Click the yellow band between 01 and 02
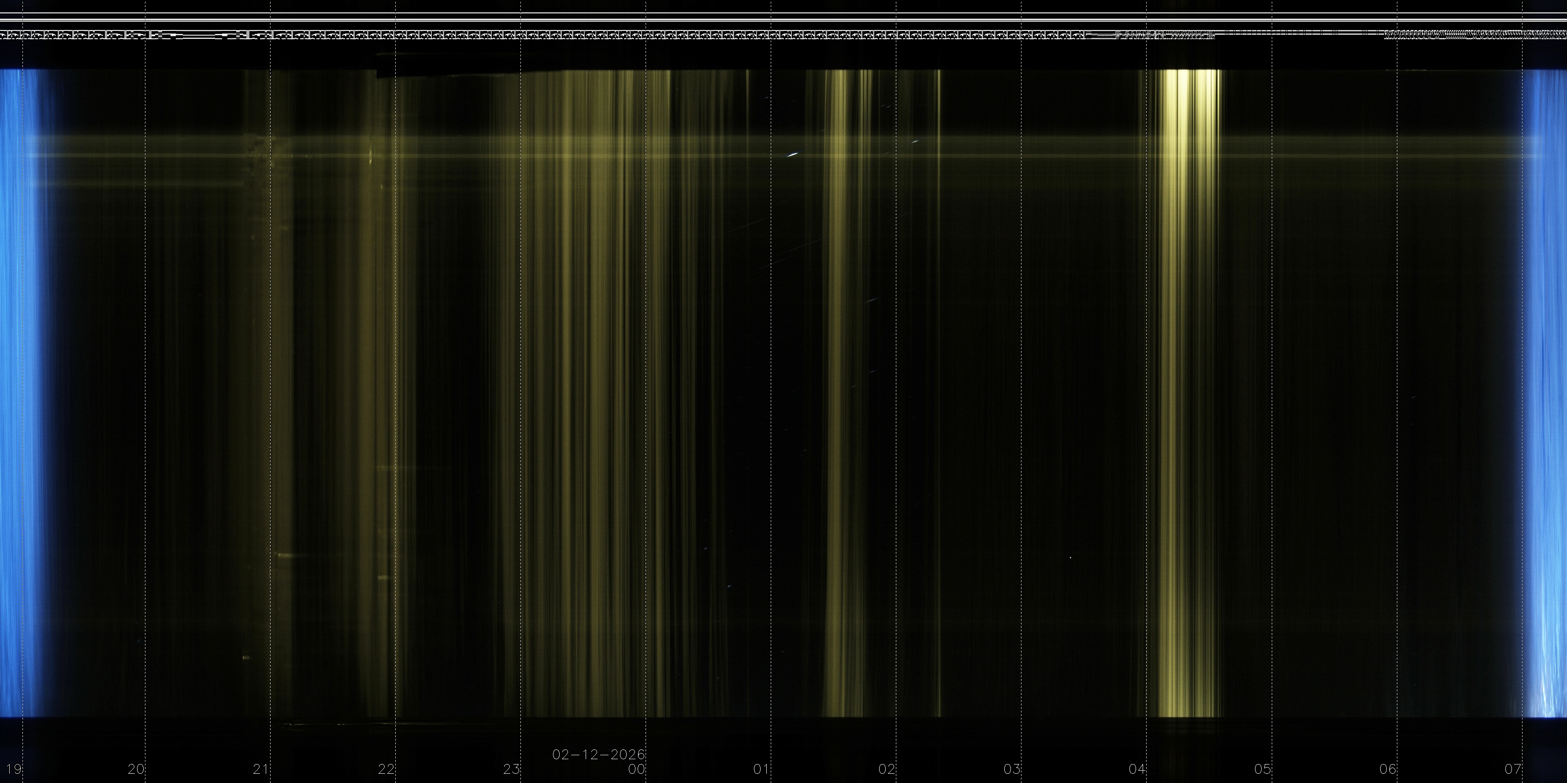The width and height of the screenshot is (1567, 783). [838, 389]
